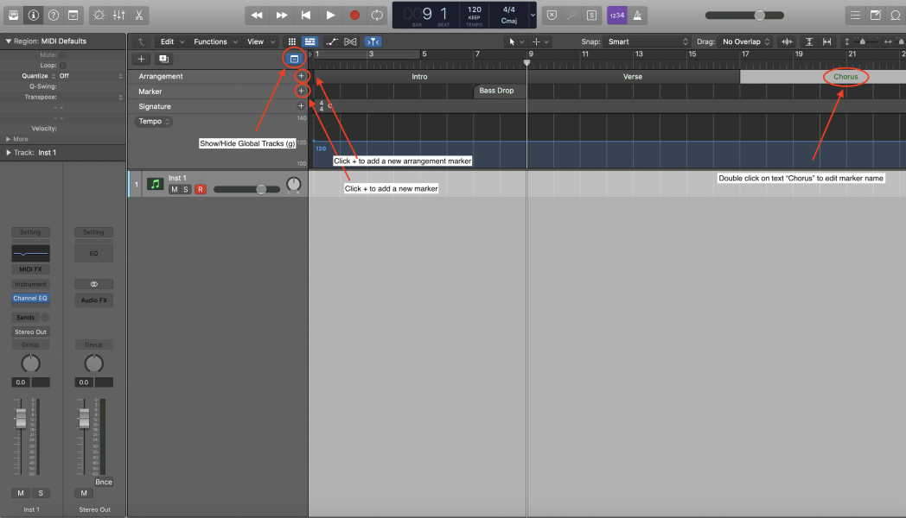Toggle record enable R on Inst 1
This screenshot has height=518, width=906.
(201, 189)
